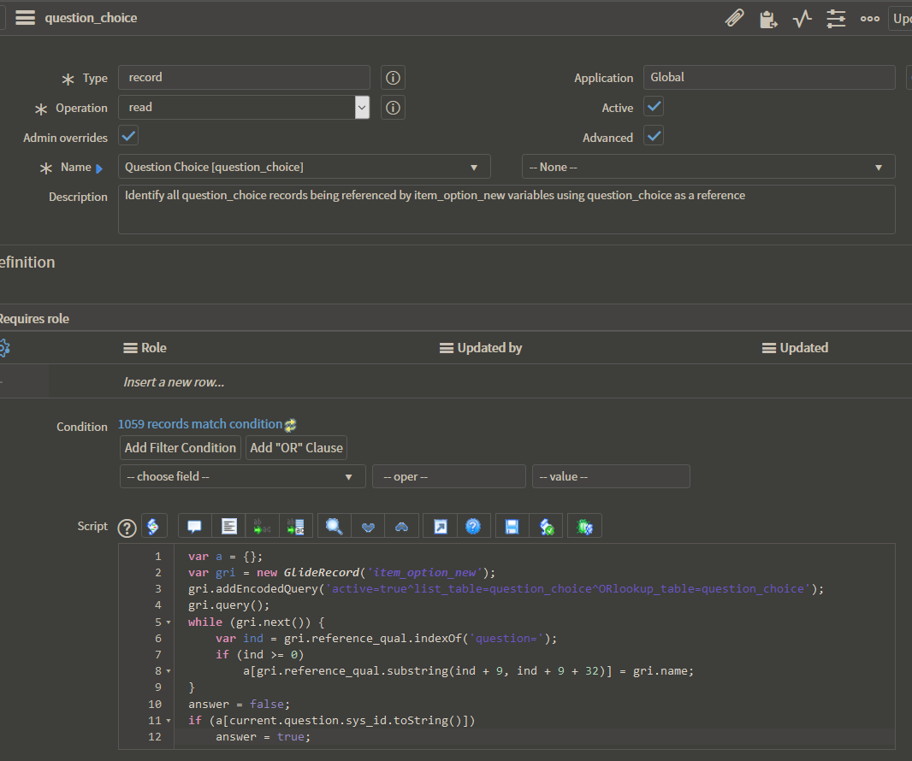
Task: Uncheck the Advanced checkbox
Action: tap(654, 136)
